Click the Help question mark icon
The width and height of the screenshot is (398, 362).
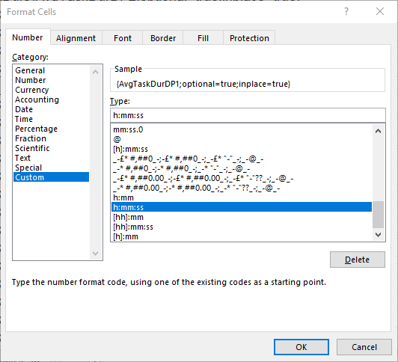[346, 11]
